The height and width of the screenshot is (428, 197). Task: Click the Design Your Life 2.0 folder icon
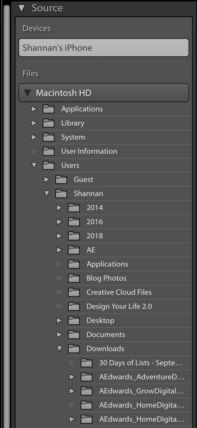tap(74, 306)
